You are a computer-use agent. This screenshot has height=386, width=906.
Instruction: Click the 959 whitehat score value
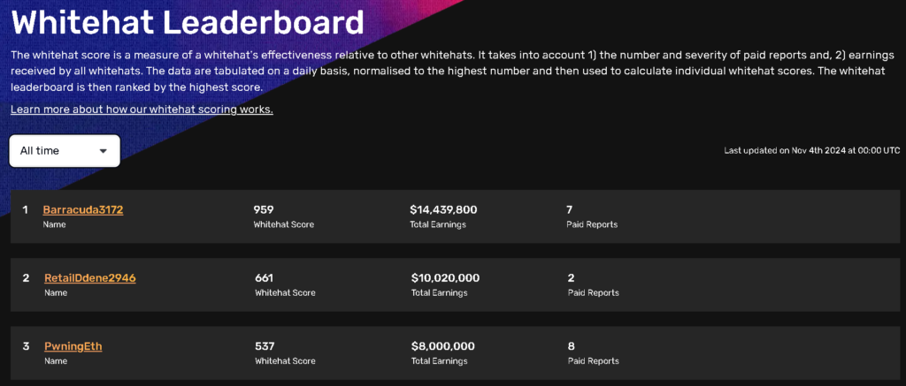[x=264, y=210]
